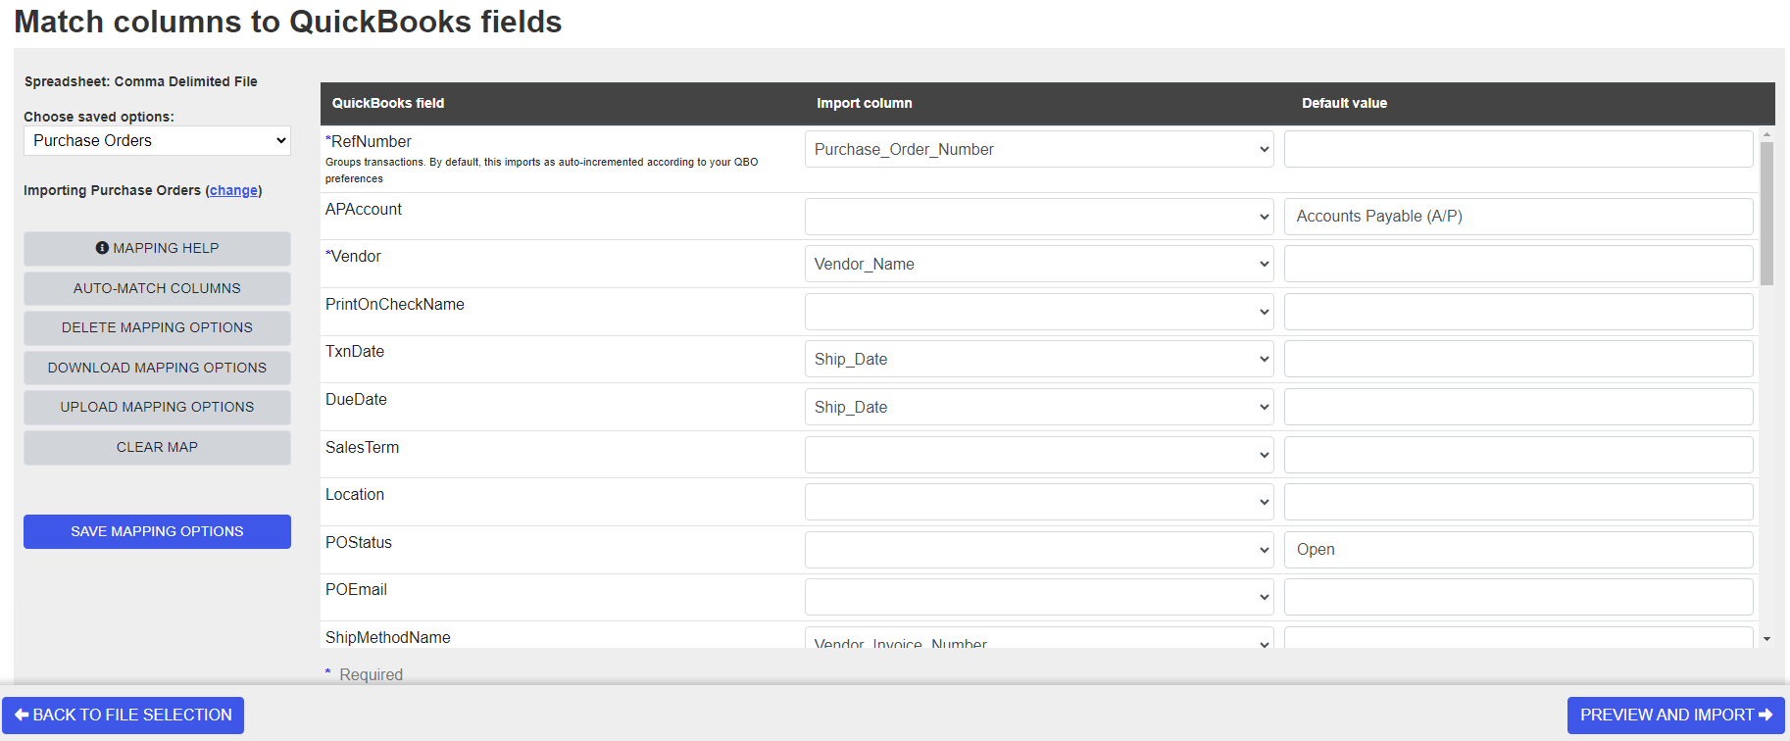
Task: Click POEmail default value field
Action: [1518, 597]
